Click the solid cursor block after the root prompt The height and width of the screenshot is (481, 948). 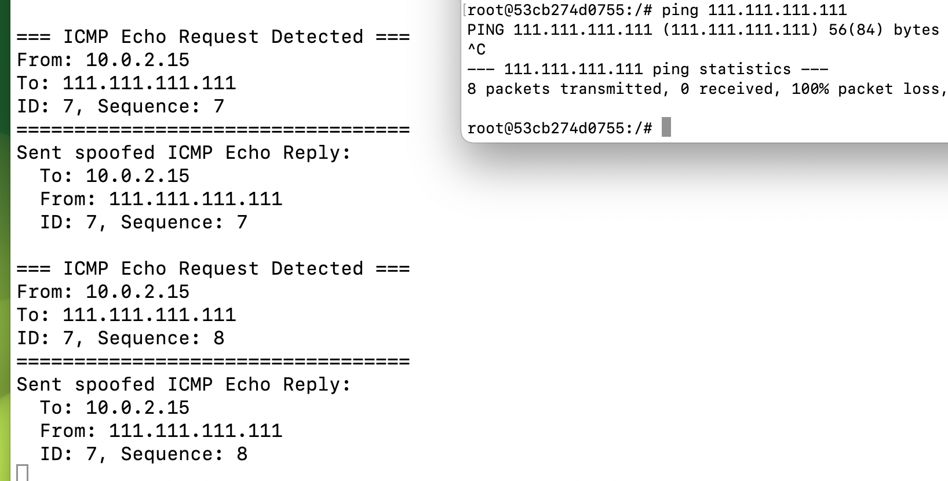click(666, 127)
